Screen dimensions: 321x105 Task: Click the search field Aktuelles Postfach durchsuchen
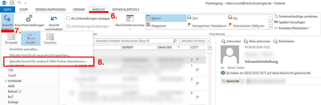(x=134, y=41)
